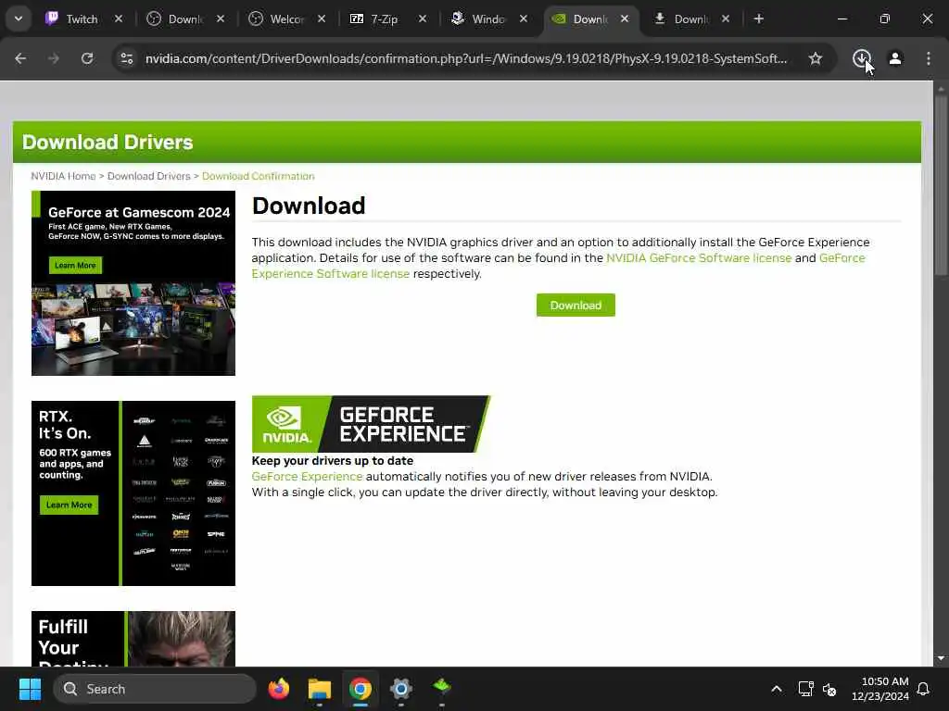Open the network status tray icon
949x711 pixels.
coord(805,689)
